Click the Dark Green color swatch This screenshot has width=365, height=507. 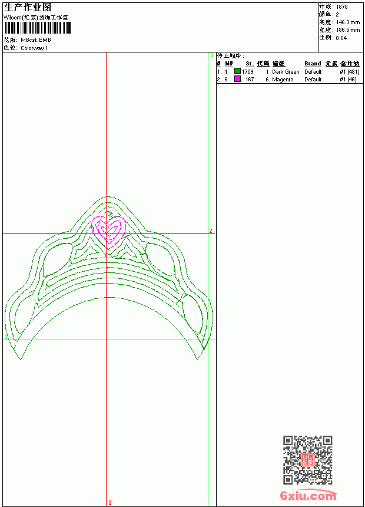coord(237,71)
